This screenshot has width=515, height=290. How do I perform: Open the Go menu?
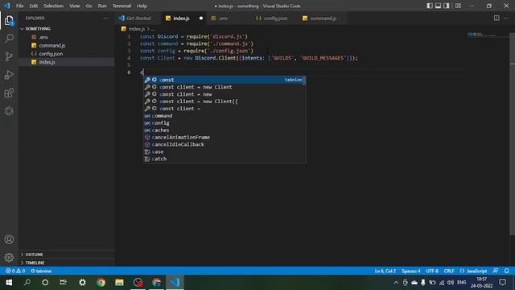pos(89,6)
